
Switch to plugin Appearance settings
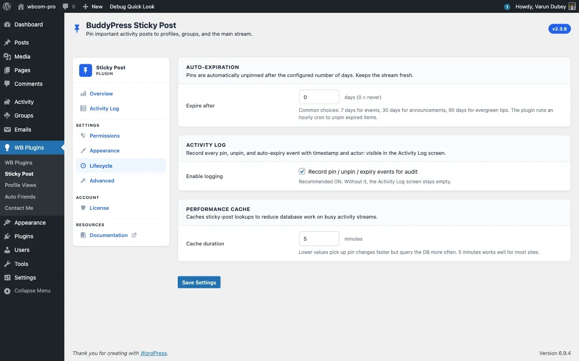click(x=121, y=150)
